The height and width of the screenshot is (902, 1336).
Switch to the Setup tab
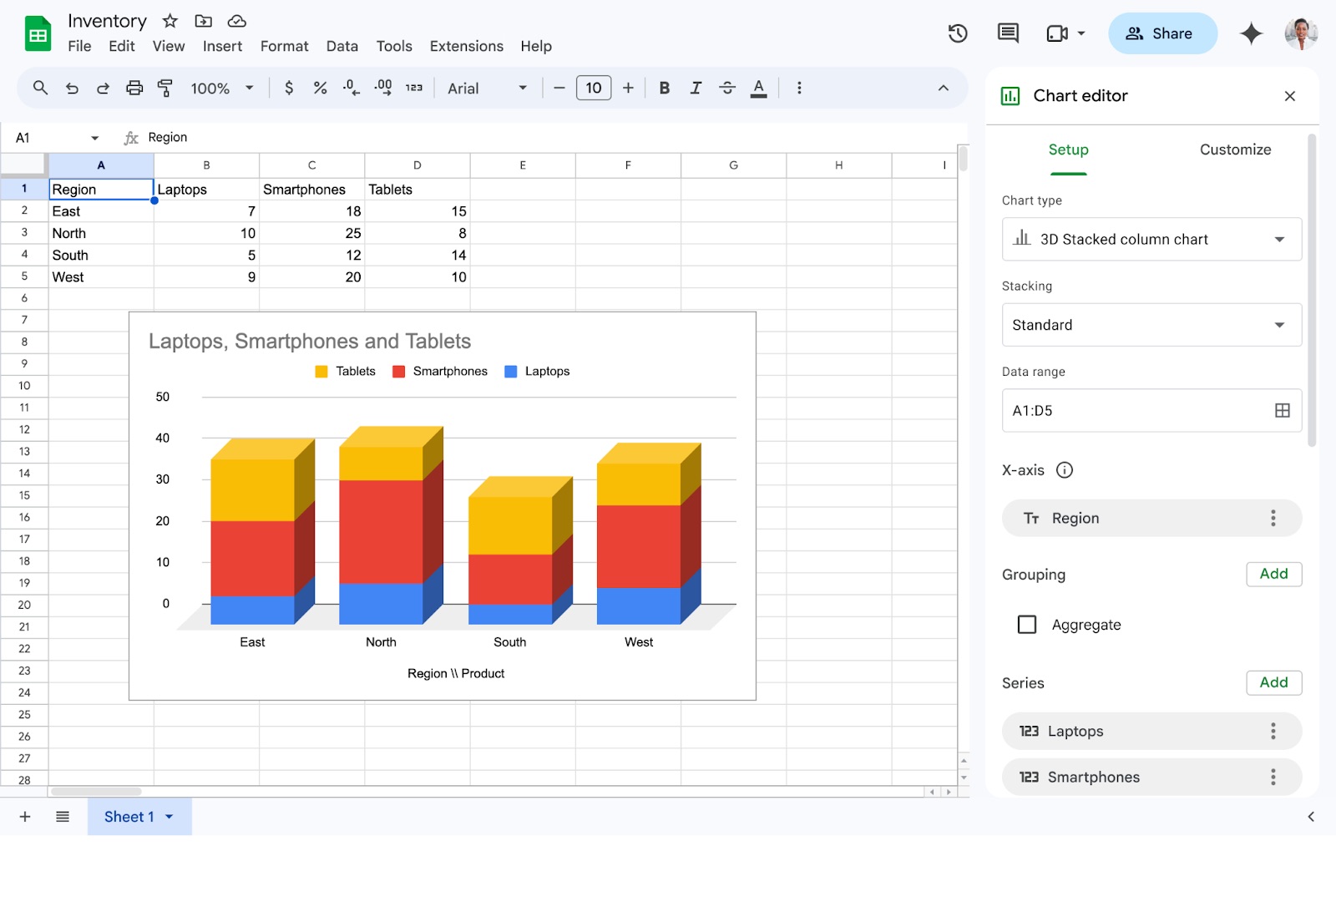[1068, 149]
